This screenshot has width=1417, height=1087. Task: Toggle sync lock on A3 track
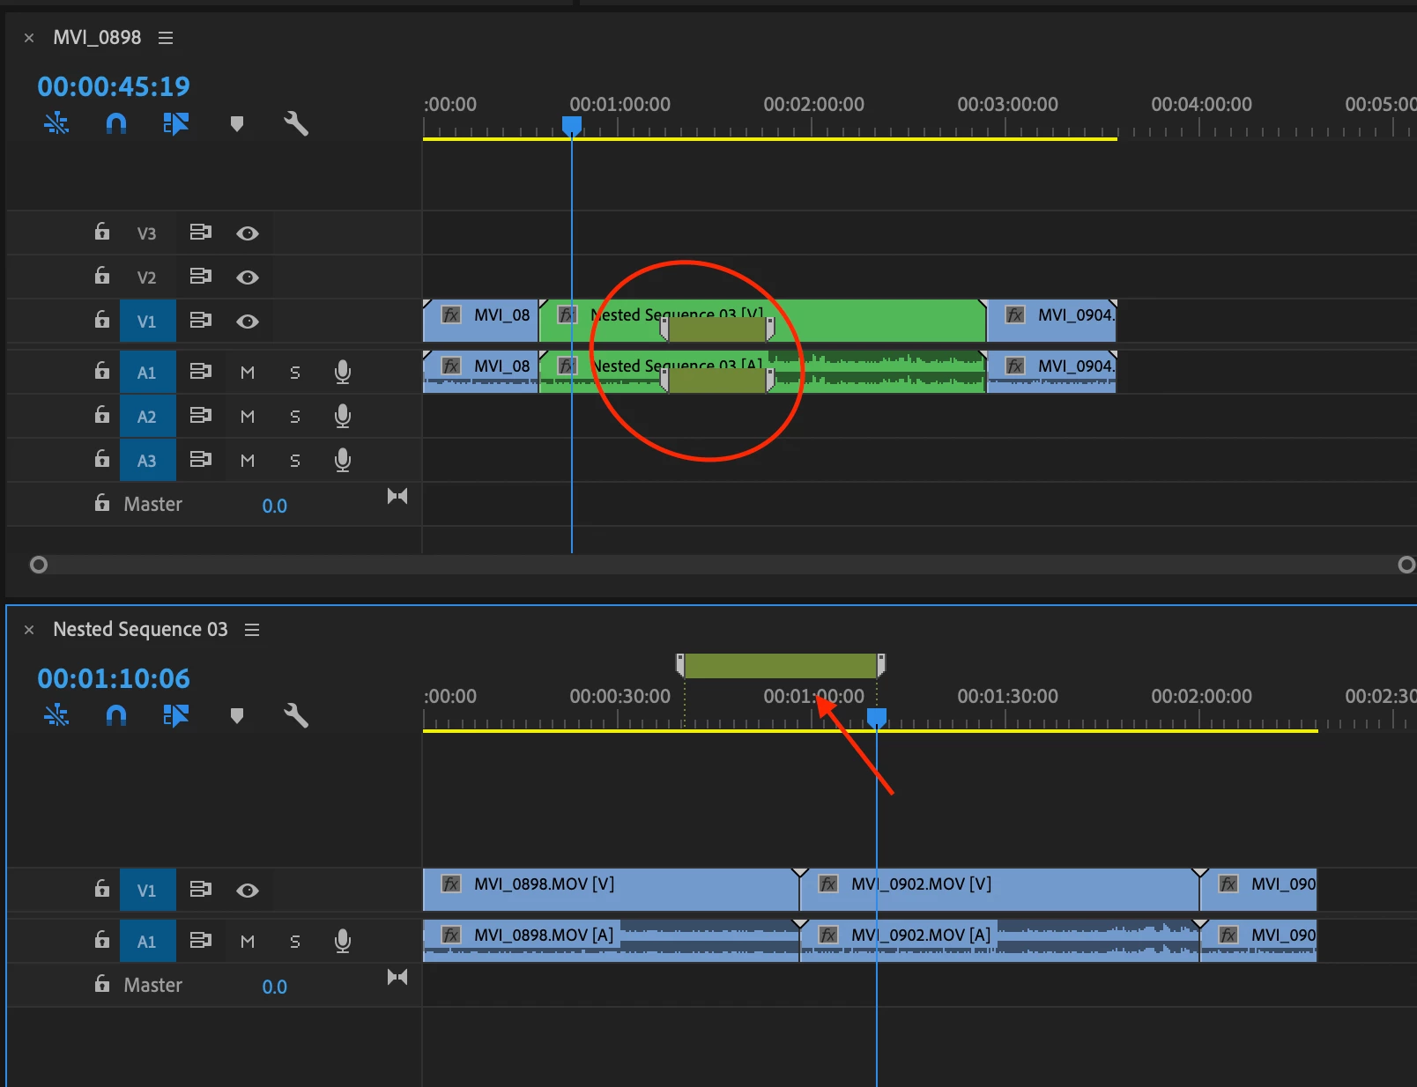[201, 460]
